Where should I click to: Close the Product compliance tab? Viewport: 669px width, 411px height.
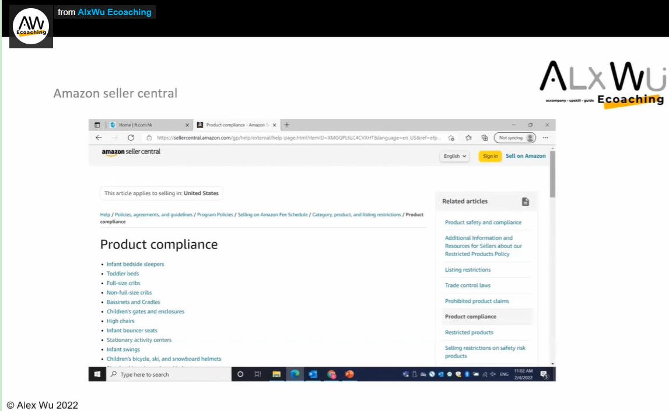pyautogui.click(x=274, y=125)
